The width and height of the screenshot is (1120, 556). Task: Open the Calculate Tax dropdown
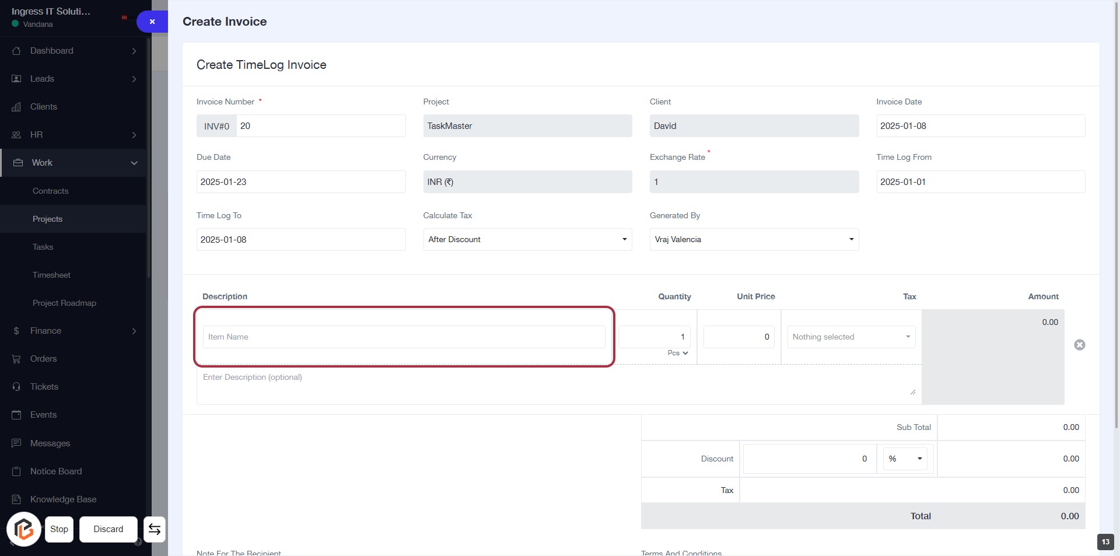click(x=527, y=239)
